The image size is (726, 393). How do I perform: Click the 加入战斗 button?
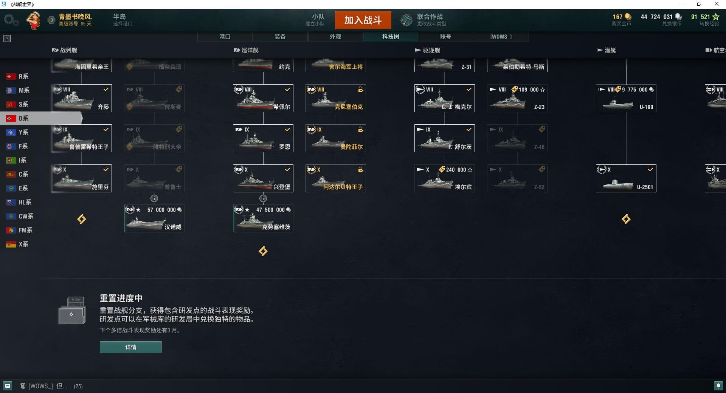363,20
